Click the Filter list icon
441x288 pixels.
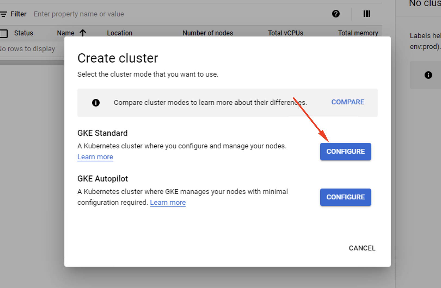tap(4, 14)
